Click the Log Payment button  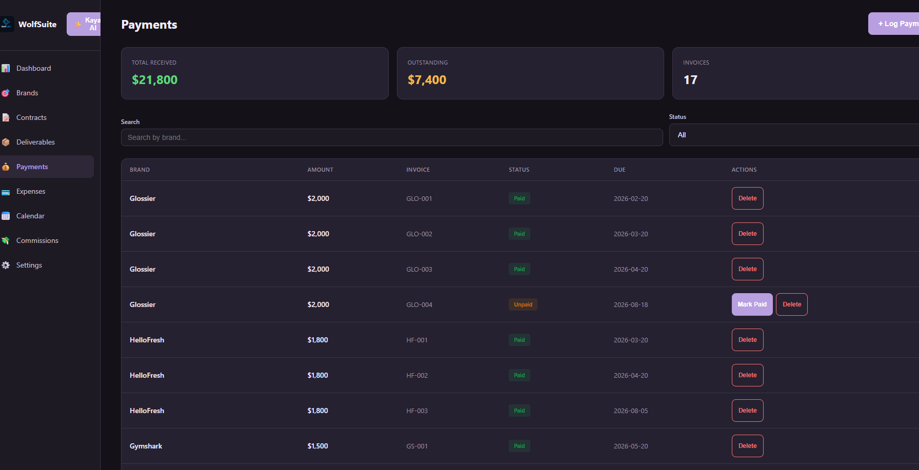(x=893, y=24)
